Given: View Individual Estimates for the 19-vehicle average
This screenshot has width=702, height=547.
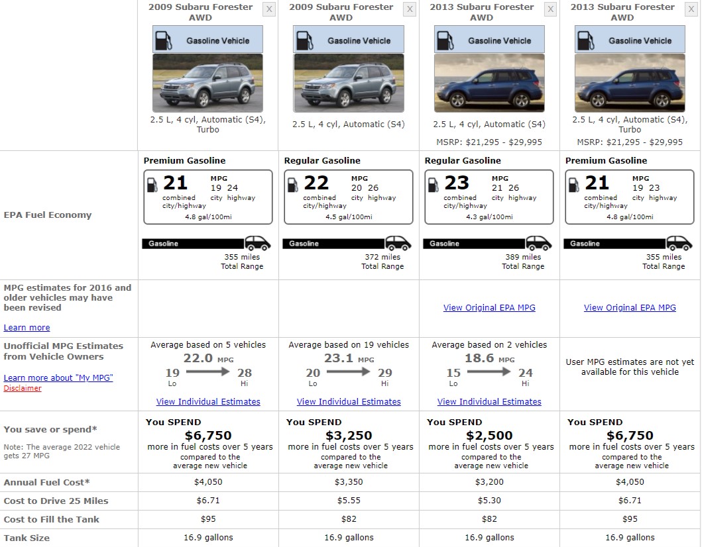Looking at the screenshot, I should (349, 401).
